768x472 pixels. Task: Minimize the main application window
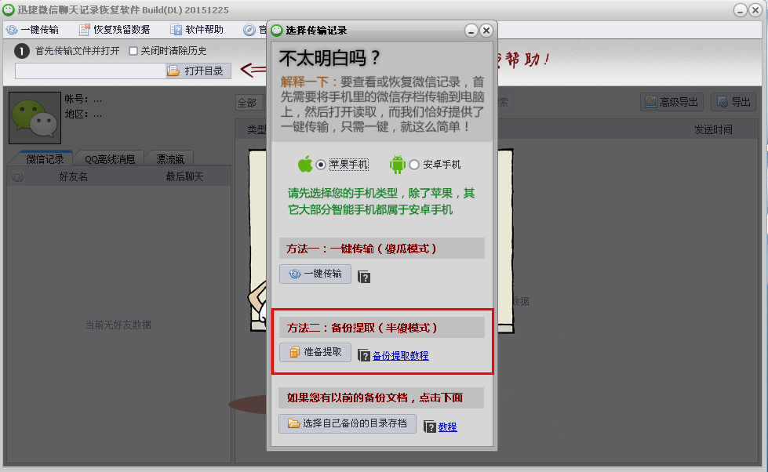[740, 9]
